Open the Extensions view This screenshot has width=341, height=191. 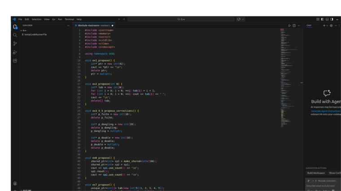pyautogui.click(x=15, y=61)
